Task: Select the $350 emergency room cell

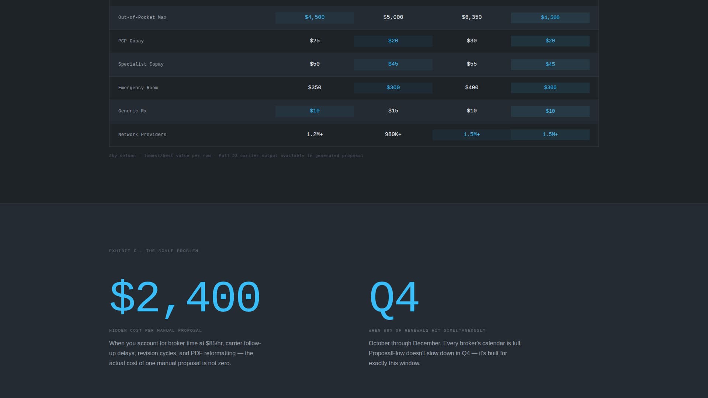Action: pos(315,88)
